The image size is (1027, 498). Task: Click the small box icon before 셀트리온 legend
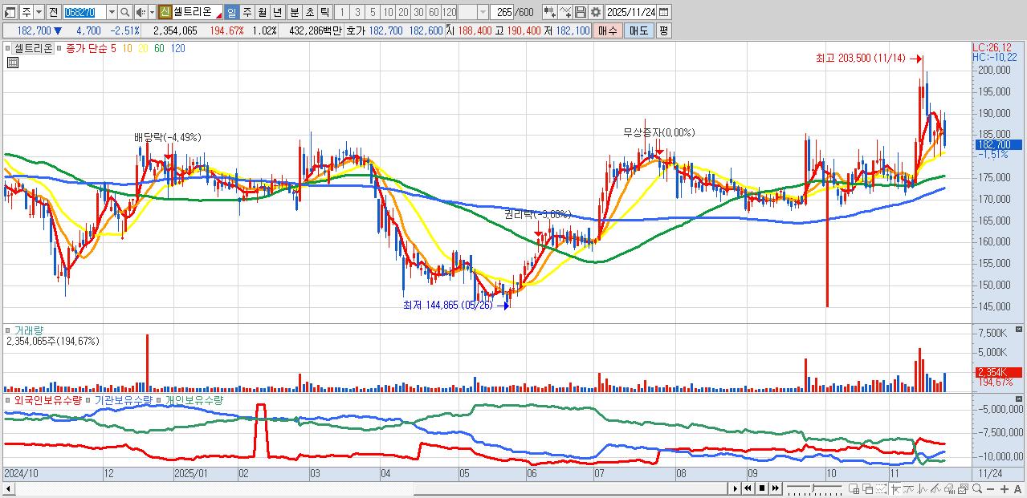(10, 47)
